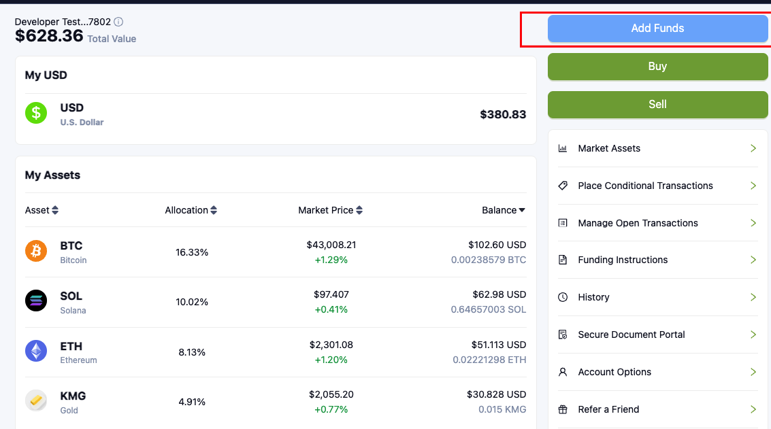
Task: Click the green USD dollar icon
Action: click(35, 113)
